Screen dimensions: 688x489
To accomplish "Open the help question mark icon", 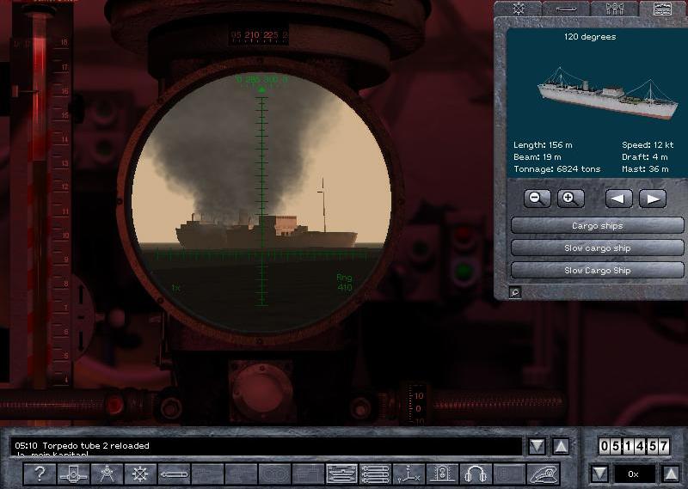I will tap(40, 474).
